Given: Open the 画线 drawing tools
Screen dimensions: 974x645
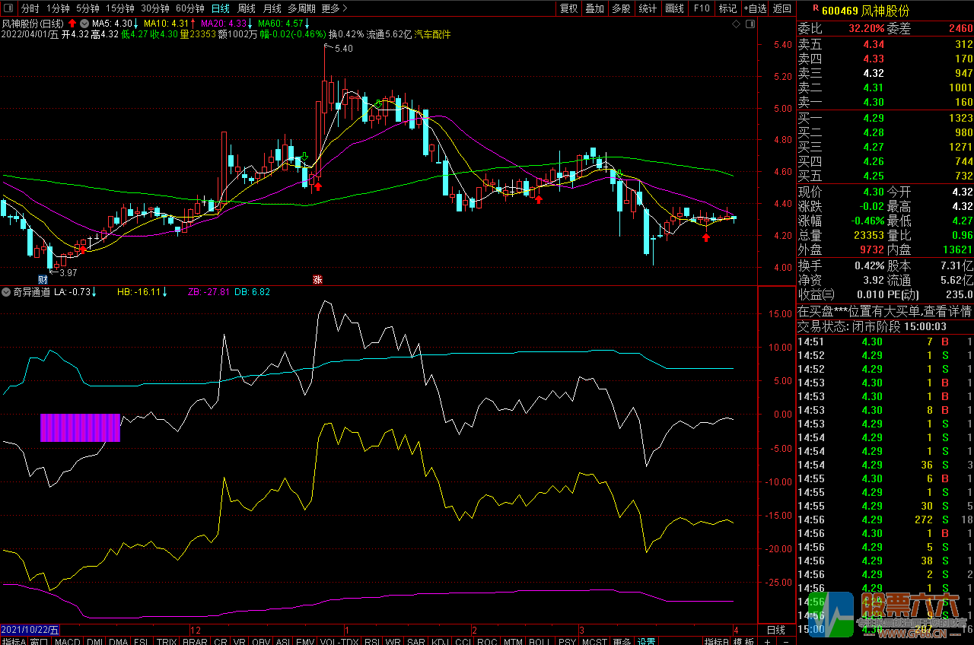Looking at the screenshot, I should 674,8.
